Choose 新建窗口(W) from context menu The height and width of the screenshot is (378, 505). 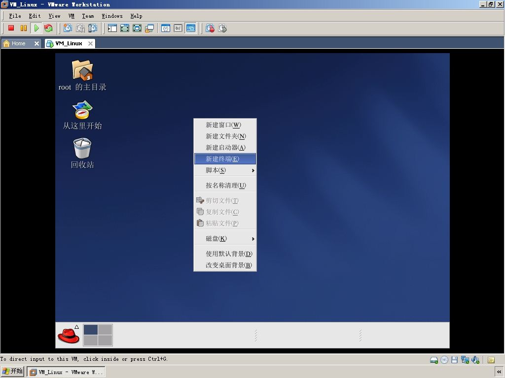click(x=225, y=125)
